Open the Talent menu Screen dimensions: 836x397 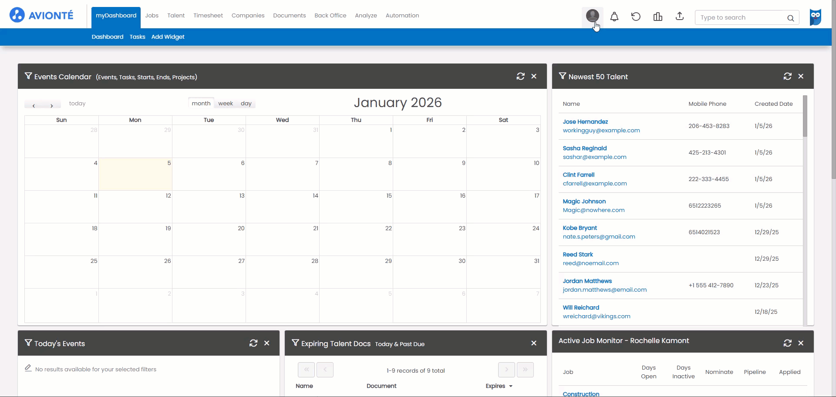[176, 16]
